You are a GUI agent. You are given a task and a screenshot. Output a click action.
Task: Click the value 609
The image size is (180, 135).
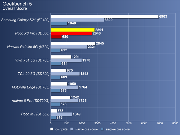(x=64, y=77)
